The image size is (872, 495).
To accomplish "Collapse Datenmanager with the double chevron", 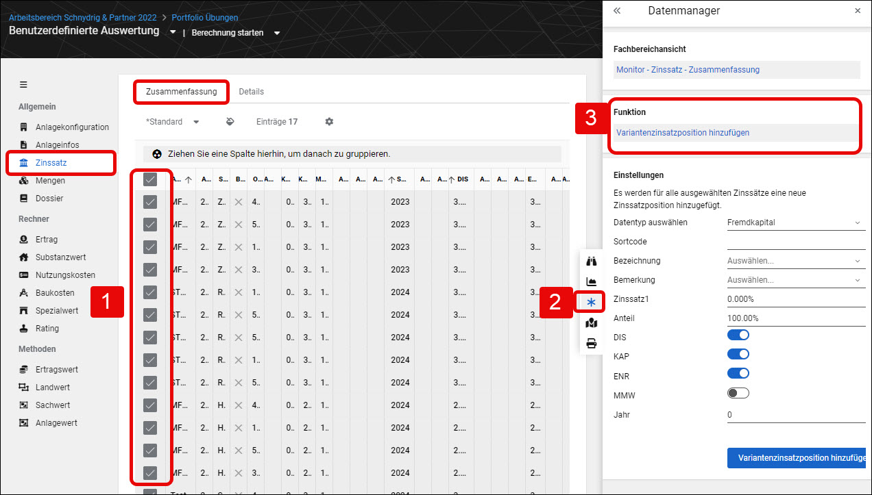I will point(617,11).
